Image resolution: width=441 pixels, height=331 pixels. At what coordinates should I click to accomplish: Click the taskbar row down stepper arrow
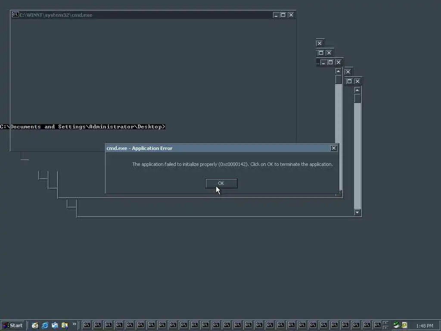[385, 328]
